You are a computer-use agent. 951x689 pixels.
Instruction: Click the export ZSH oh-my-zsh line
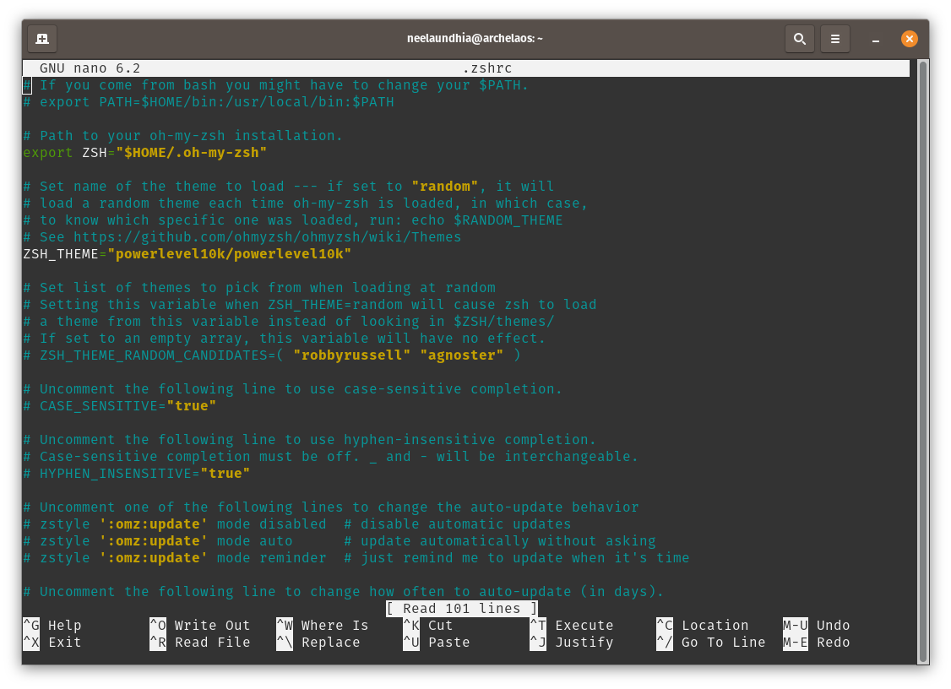(x=145, y=153)
